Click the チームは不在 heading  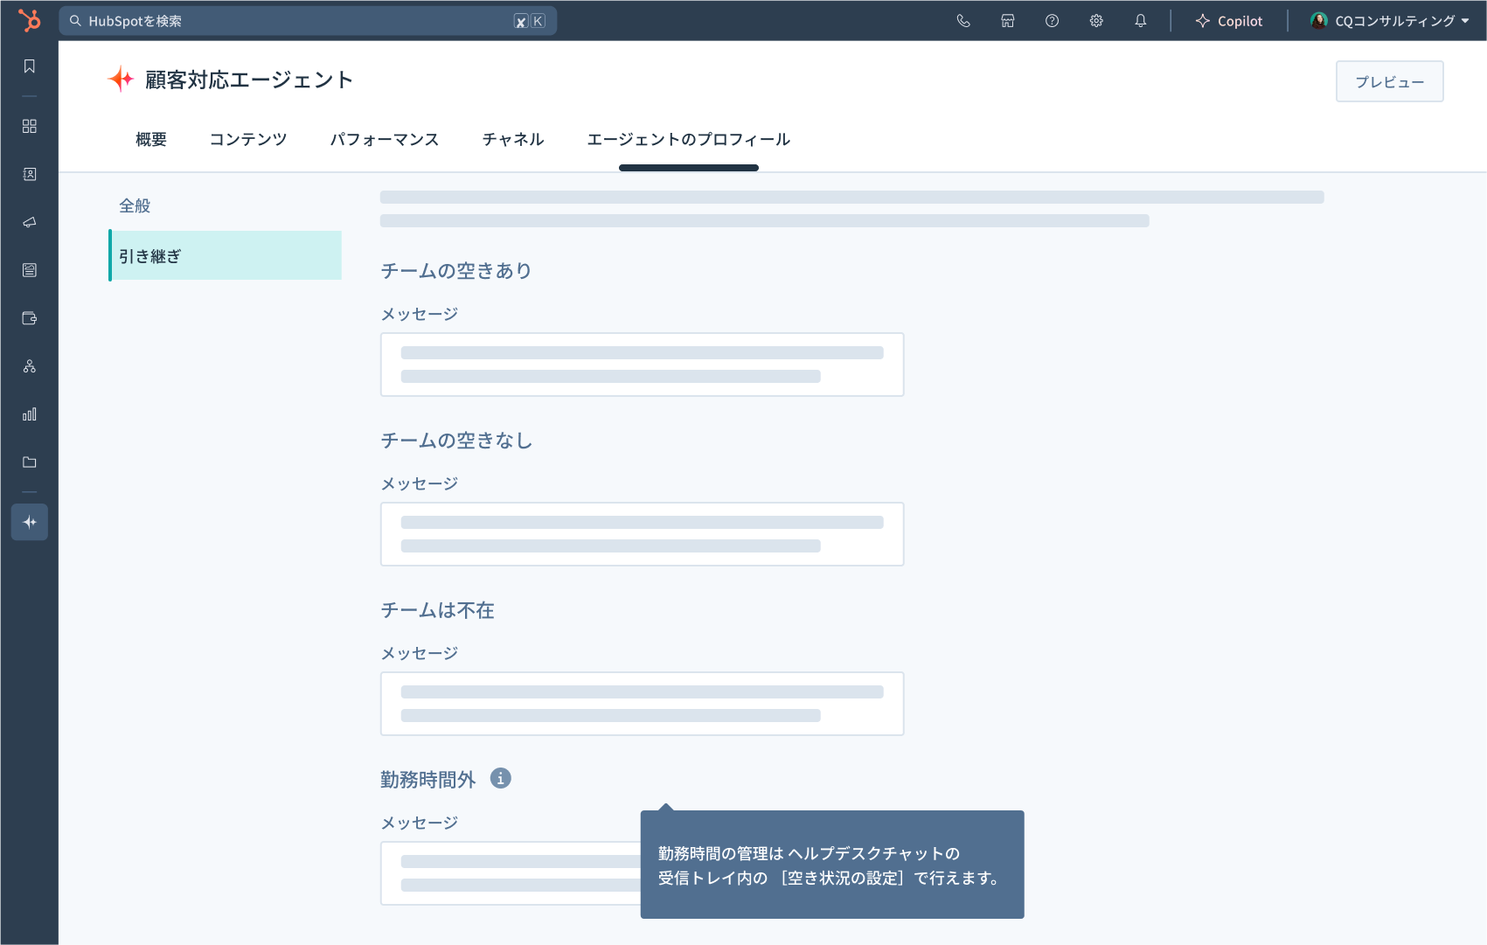438,610
